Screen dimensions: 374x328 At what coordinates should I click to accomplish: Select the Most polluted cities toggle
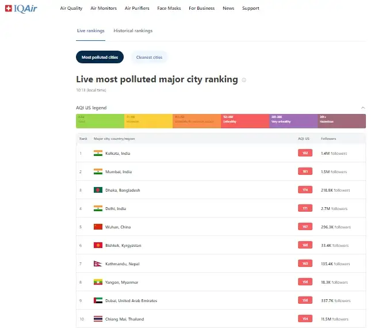[100, 57]
